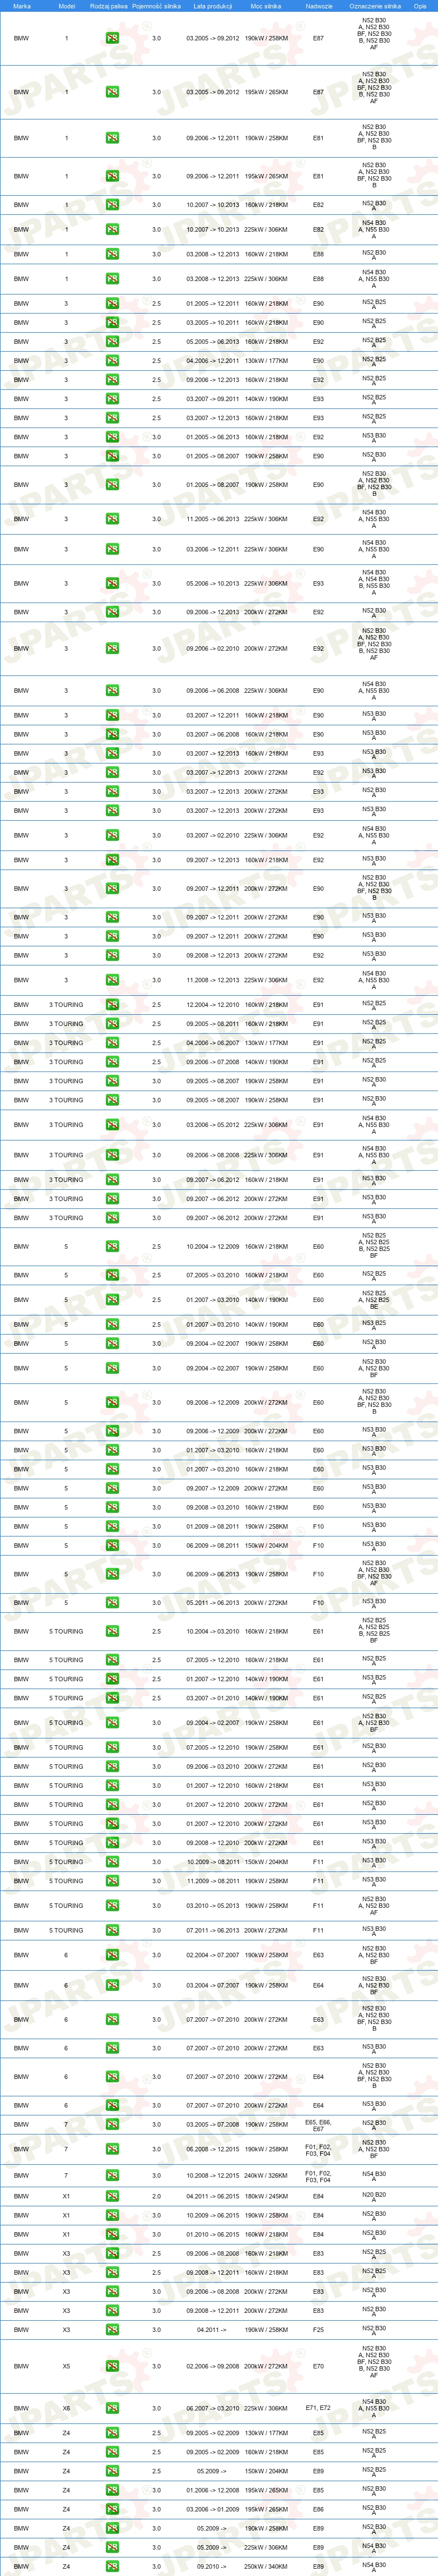
Task: Click the E86 body cell
Action: pyautogui.click(x=318, y=2509)
